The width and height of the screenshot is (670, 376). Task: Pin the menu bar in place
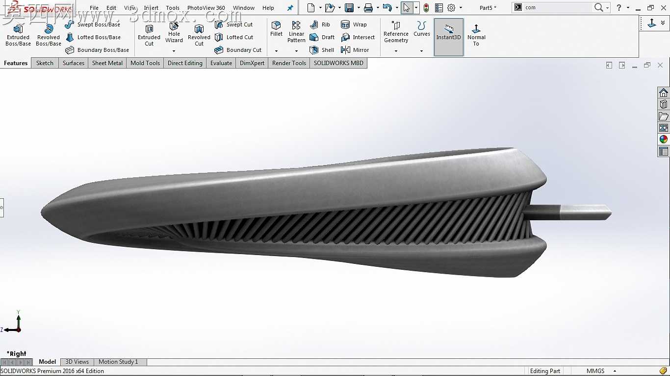(290, 8)
